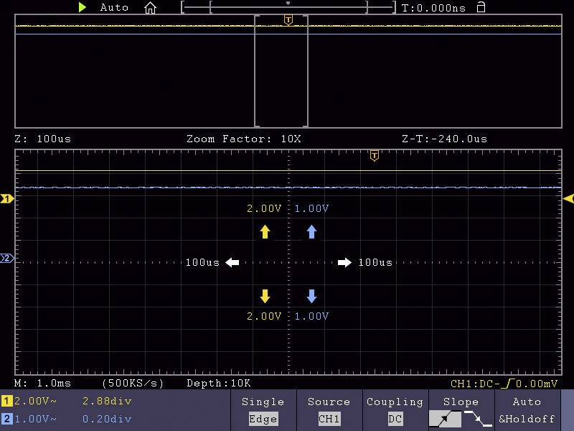Select the Auto &Holdoff menu option
The image size is (574, 431).
(x=528, y=410)
